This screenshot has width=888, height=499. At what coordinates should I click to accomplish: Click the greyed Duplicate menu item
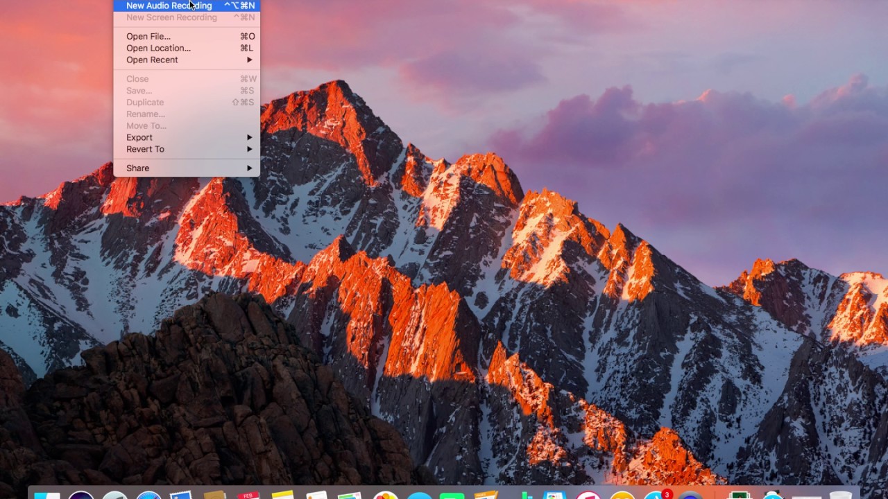[187, 102]
